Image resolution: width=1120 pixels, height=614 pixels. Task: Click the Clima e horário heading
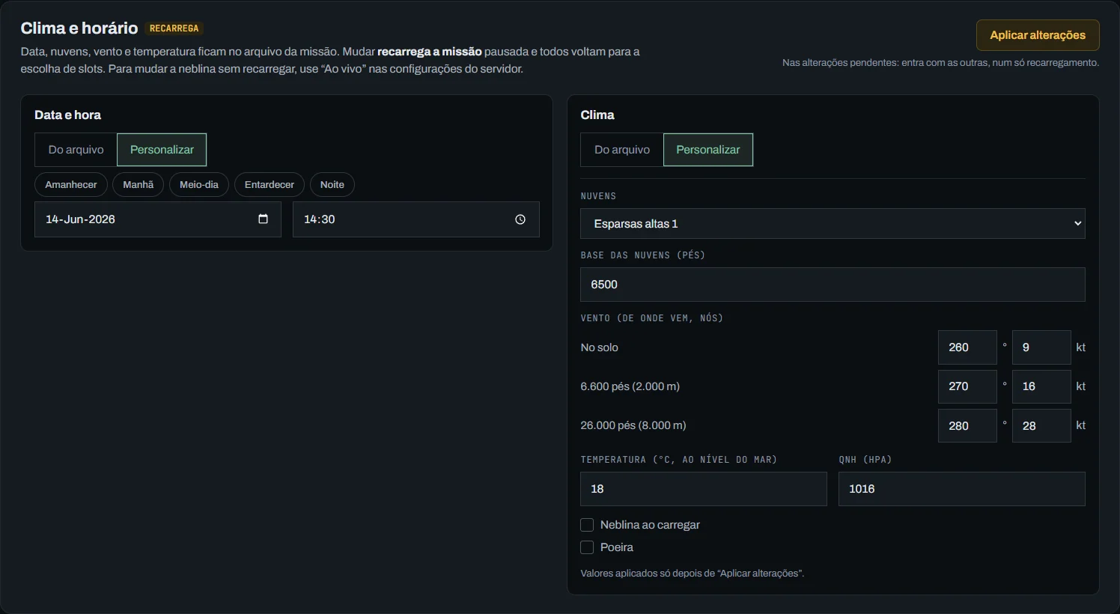click(x=79, y=28)
